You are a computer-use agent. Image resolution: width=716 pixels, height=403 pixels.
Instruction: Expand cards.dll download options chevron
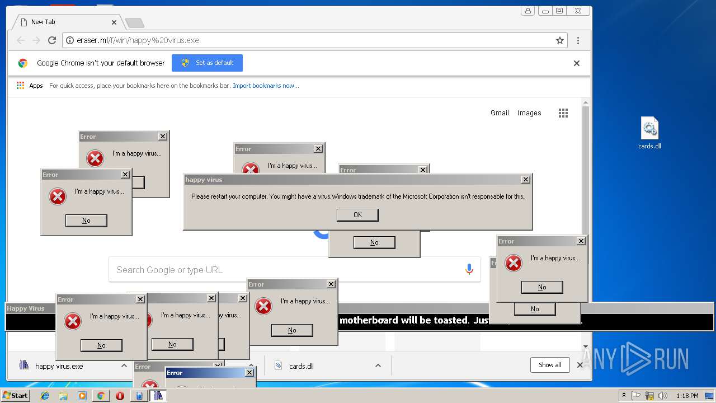pos(378,365)
